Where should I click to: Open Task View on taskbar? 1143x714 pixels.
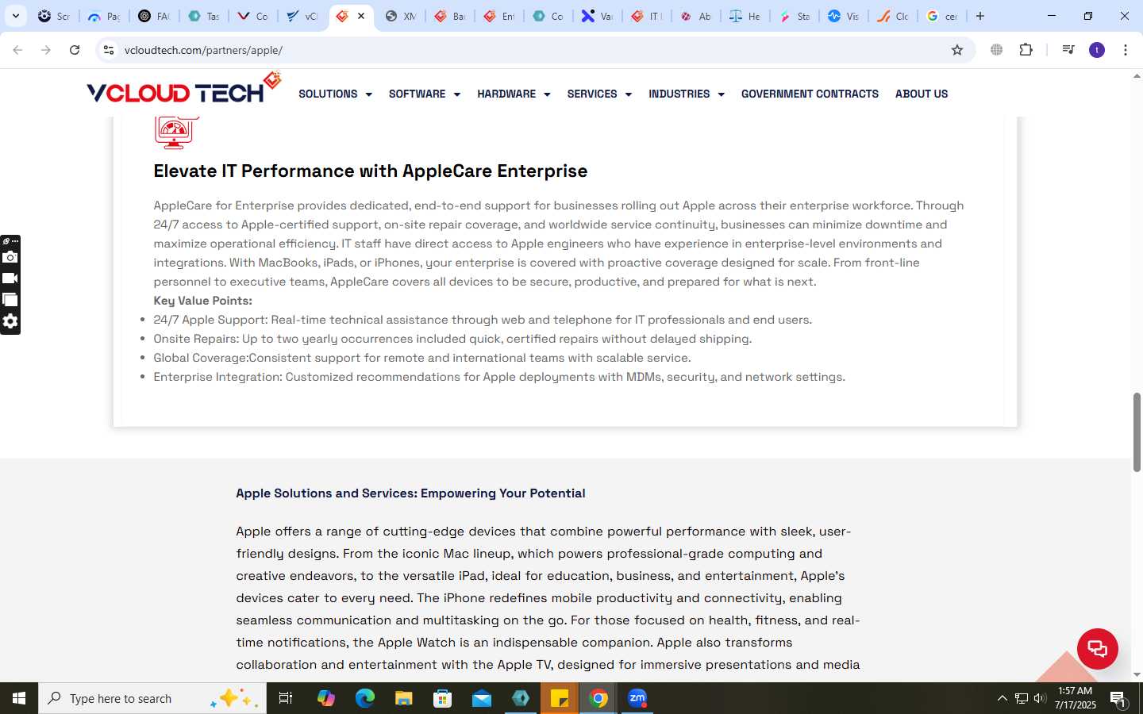coord(286,698)
